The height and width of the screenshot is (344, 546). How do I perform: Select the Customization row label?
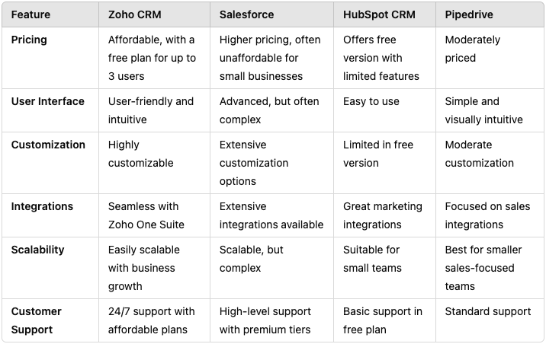click(48, 145)
